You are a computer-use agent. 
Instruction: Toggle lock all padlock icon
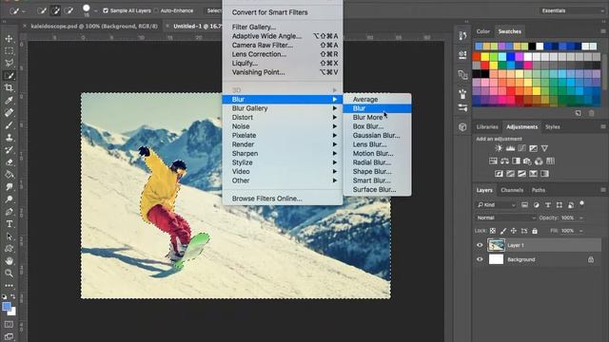pyautogui.click(x=535, y=231)
